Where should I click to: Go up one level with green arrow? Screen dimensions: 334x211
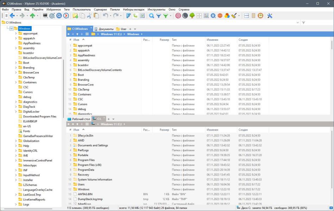click(32, 15)
